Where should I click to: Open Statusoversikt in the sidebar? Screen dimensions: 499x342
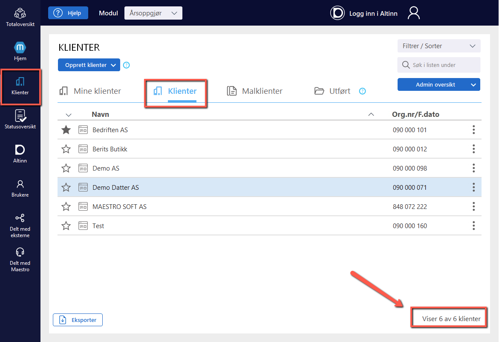(x=20, y=119)
